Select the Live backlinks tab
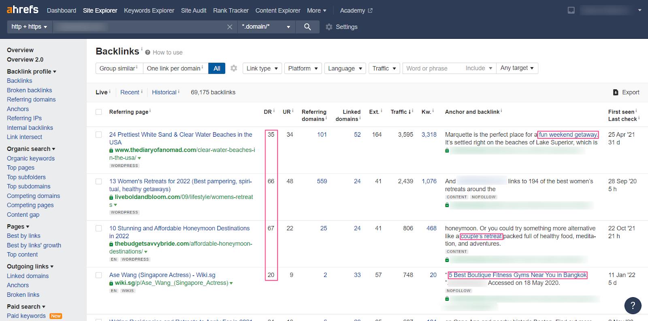Image resolution: width=648 pixels, height=321 pixels. click(101, 92)
